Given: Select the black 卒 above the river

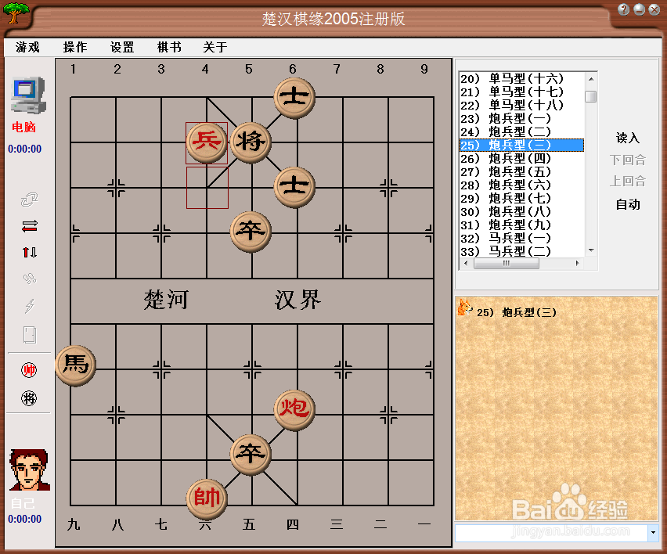Looking at the screenshot, I should (251, 232).
